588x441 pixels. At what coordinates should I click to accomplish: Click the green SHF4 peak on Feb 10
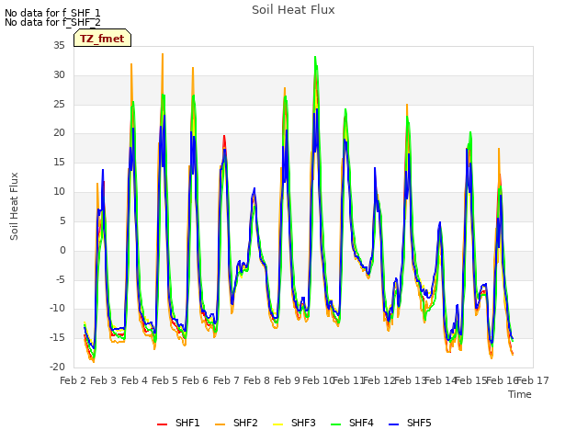315,57
